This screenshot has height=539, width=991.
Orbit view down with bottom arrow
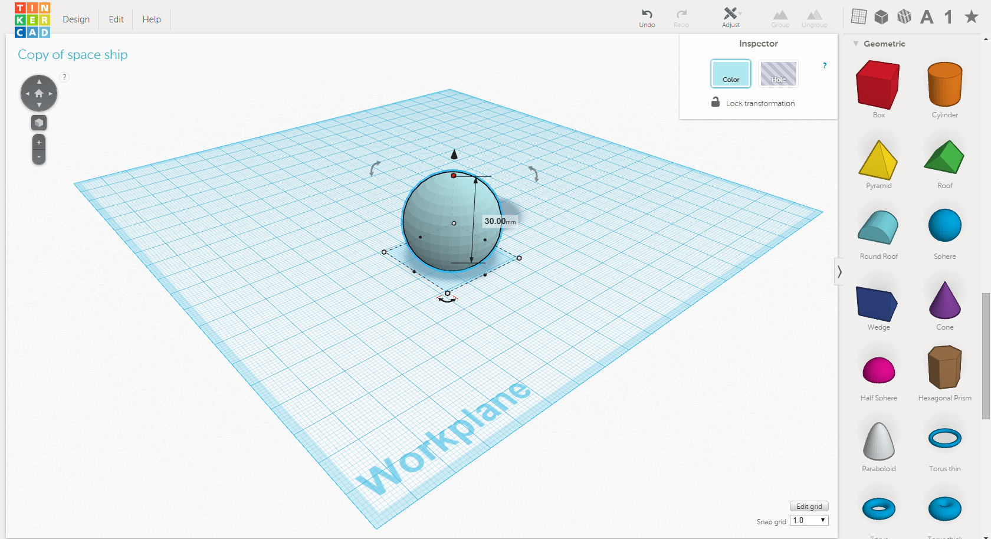click(39, 105)
